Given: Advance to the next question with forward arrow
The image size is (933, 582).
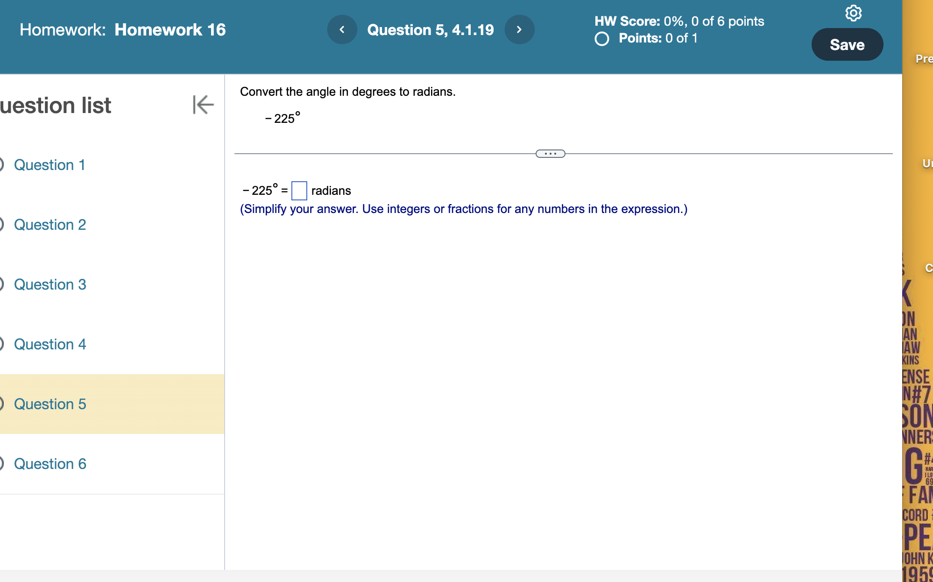Looking at the screenshot, I should click(x=519, y=29).
